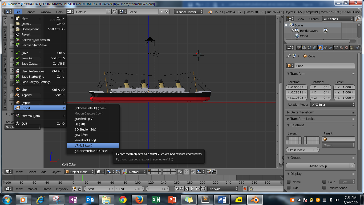Open Firefox from the Windows taskbar
The image size is (364, 205).
click(139, 199)
